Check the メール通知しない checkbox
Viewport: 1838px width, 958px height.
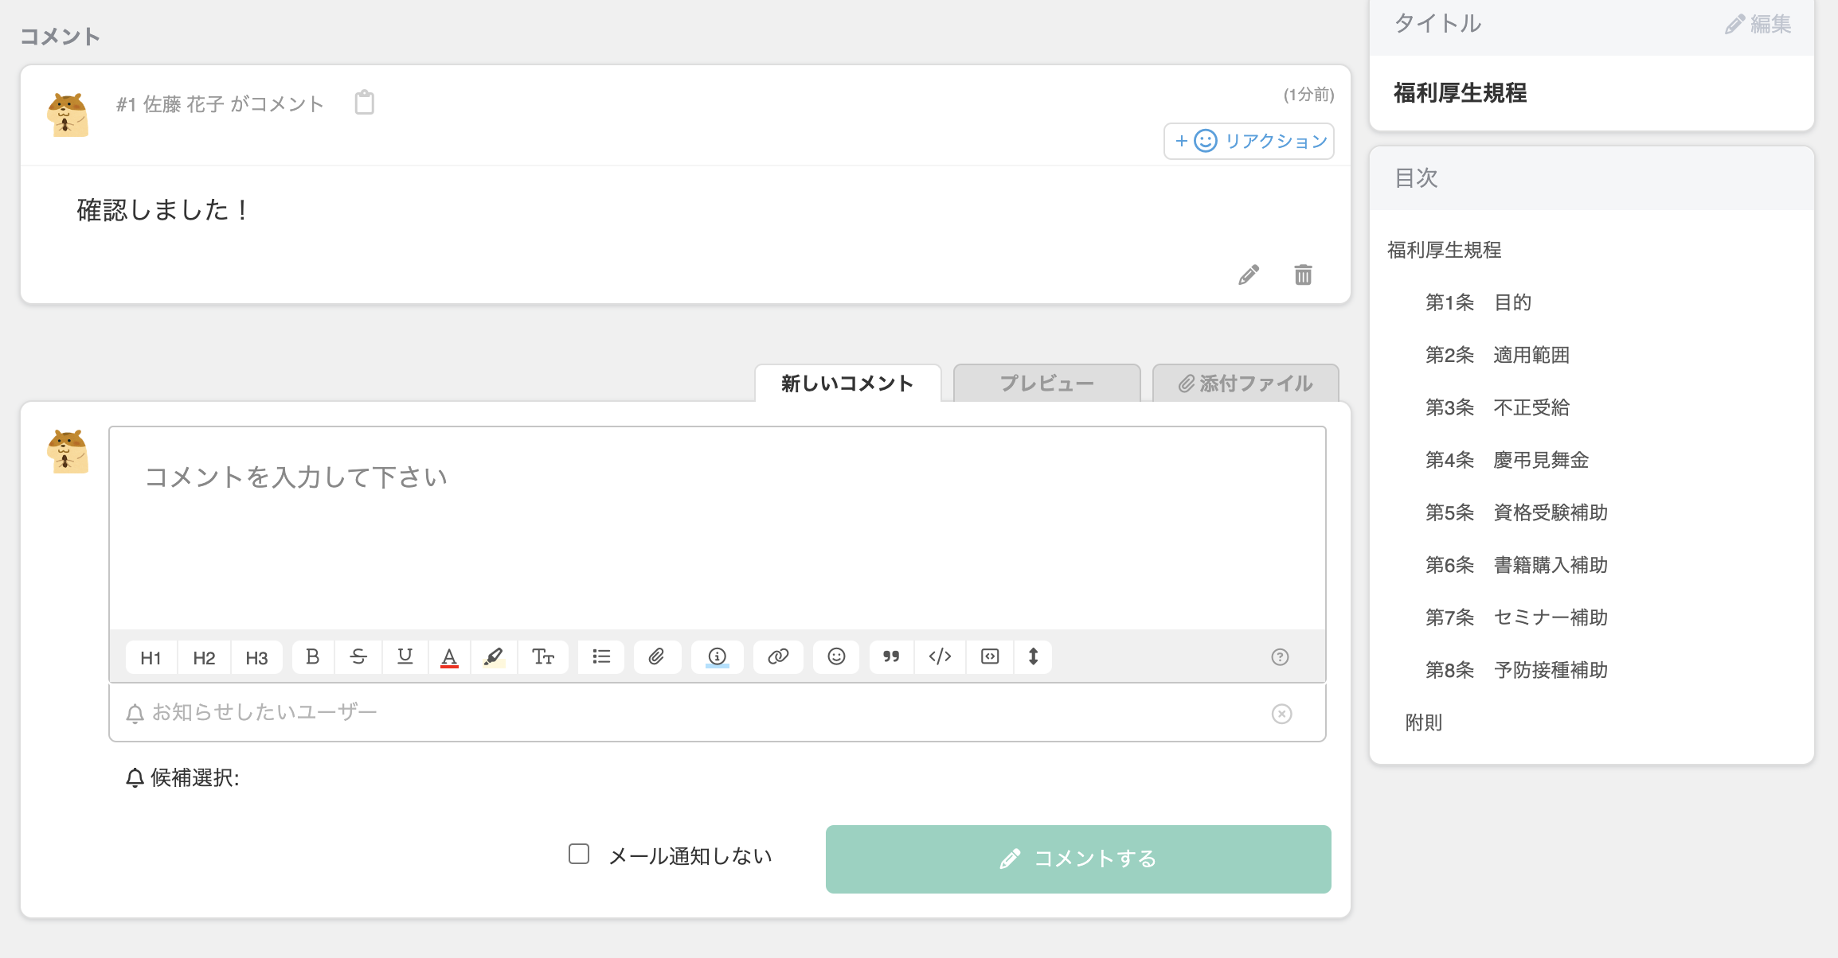(579, 855)
